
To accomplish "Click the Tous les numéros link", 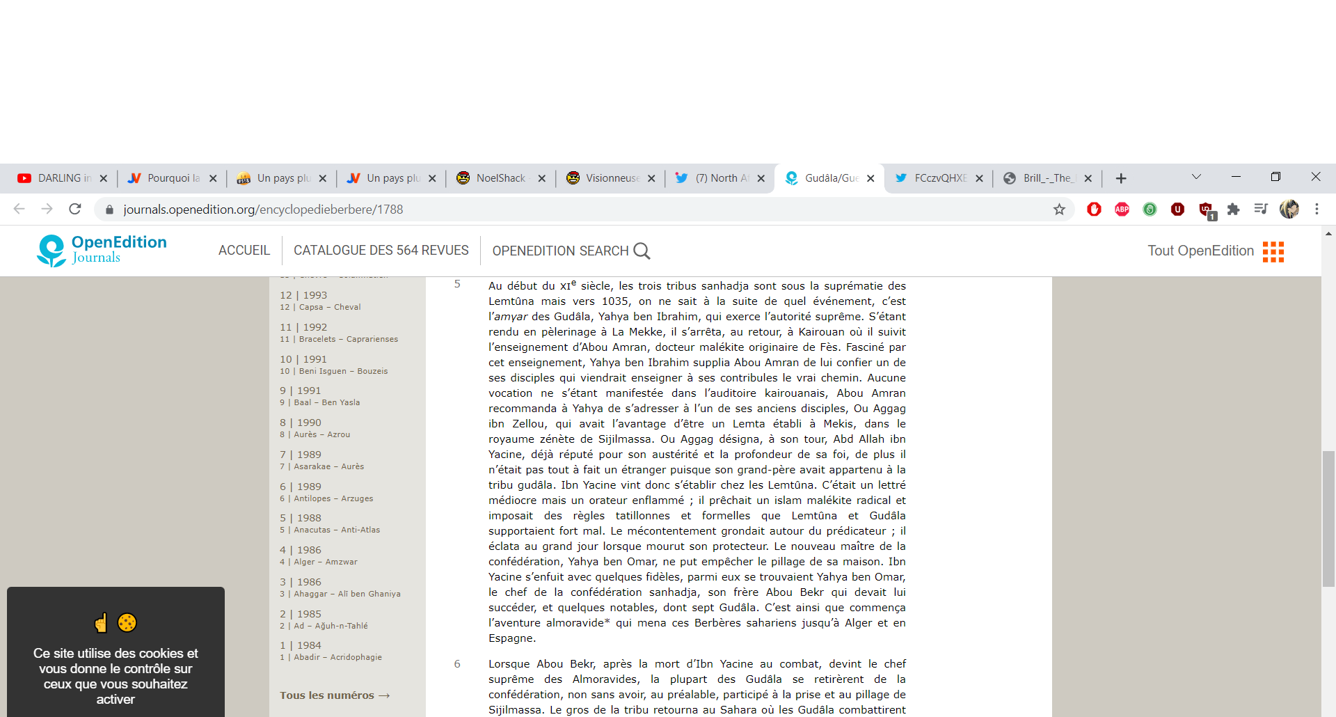I will coord(335,695).
